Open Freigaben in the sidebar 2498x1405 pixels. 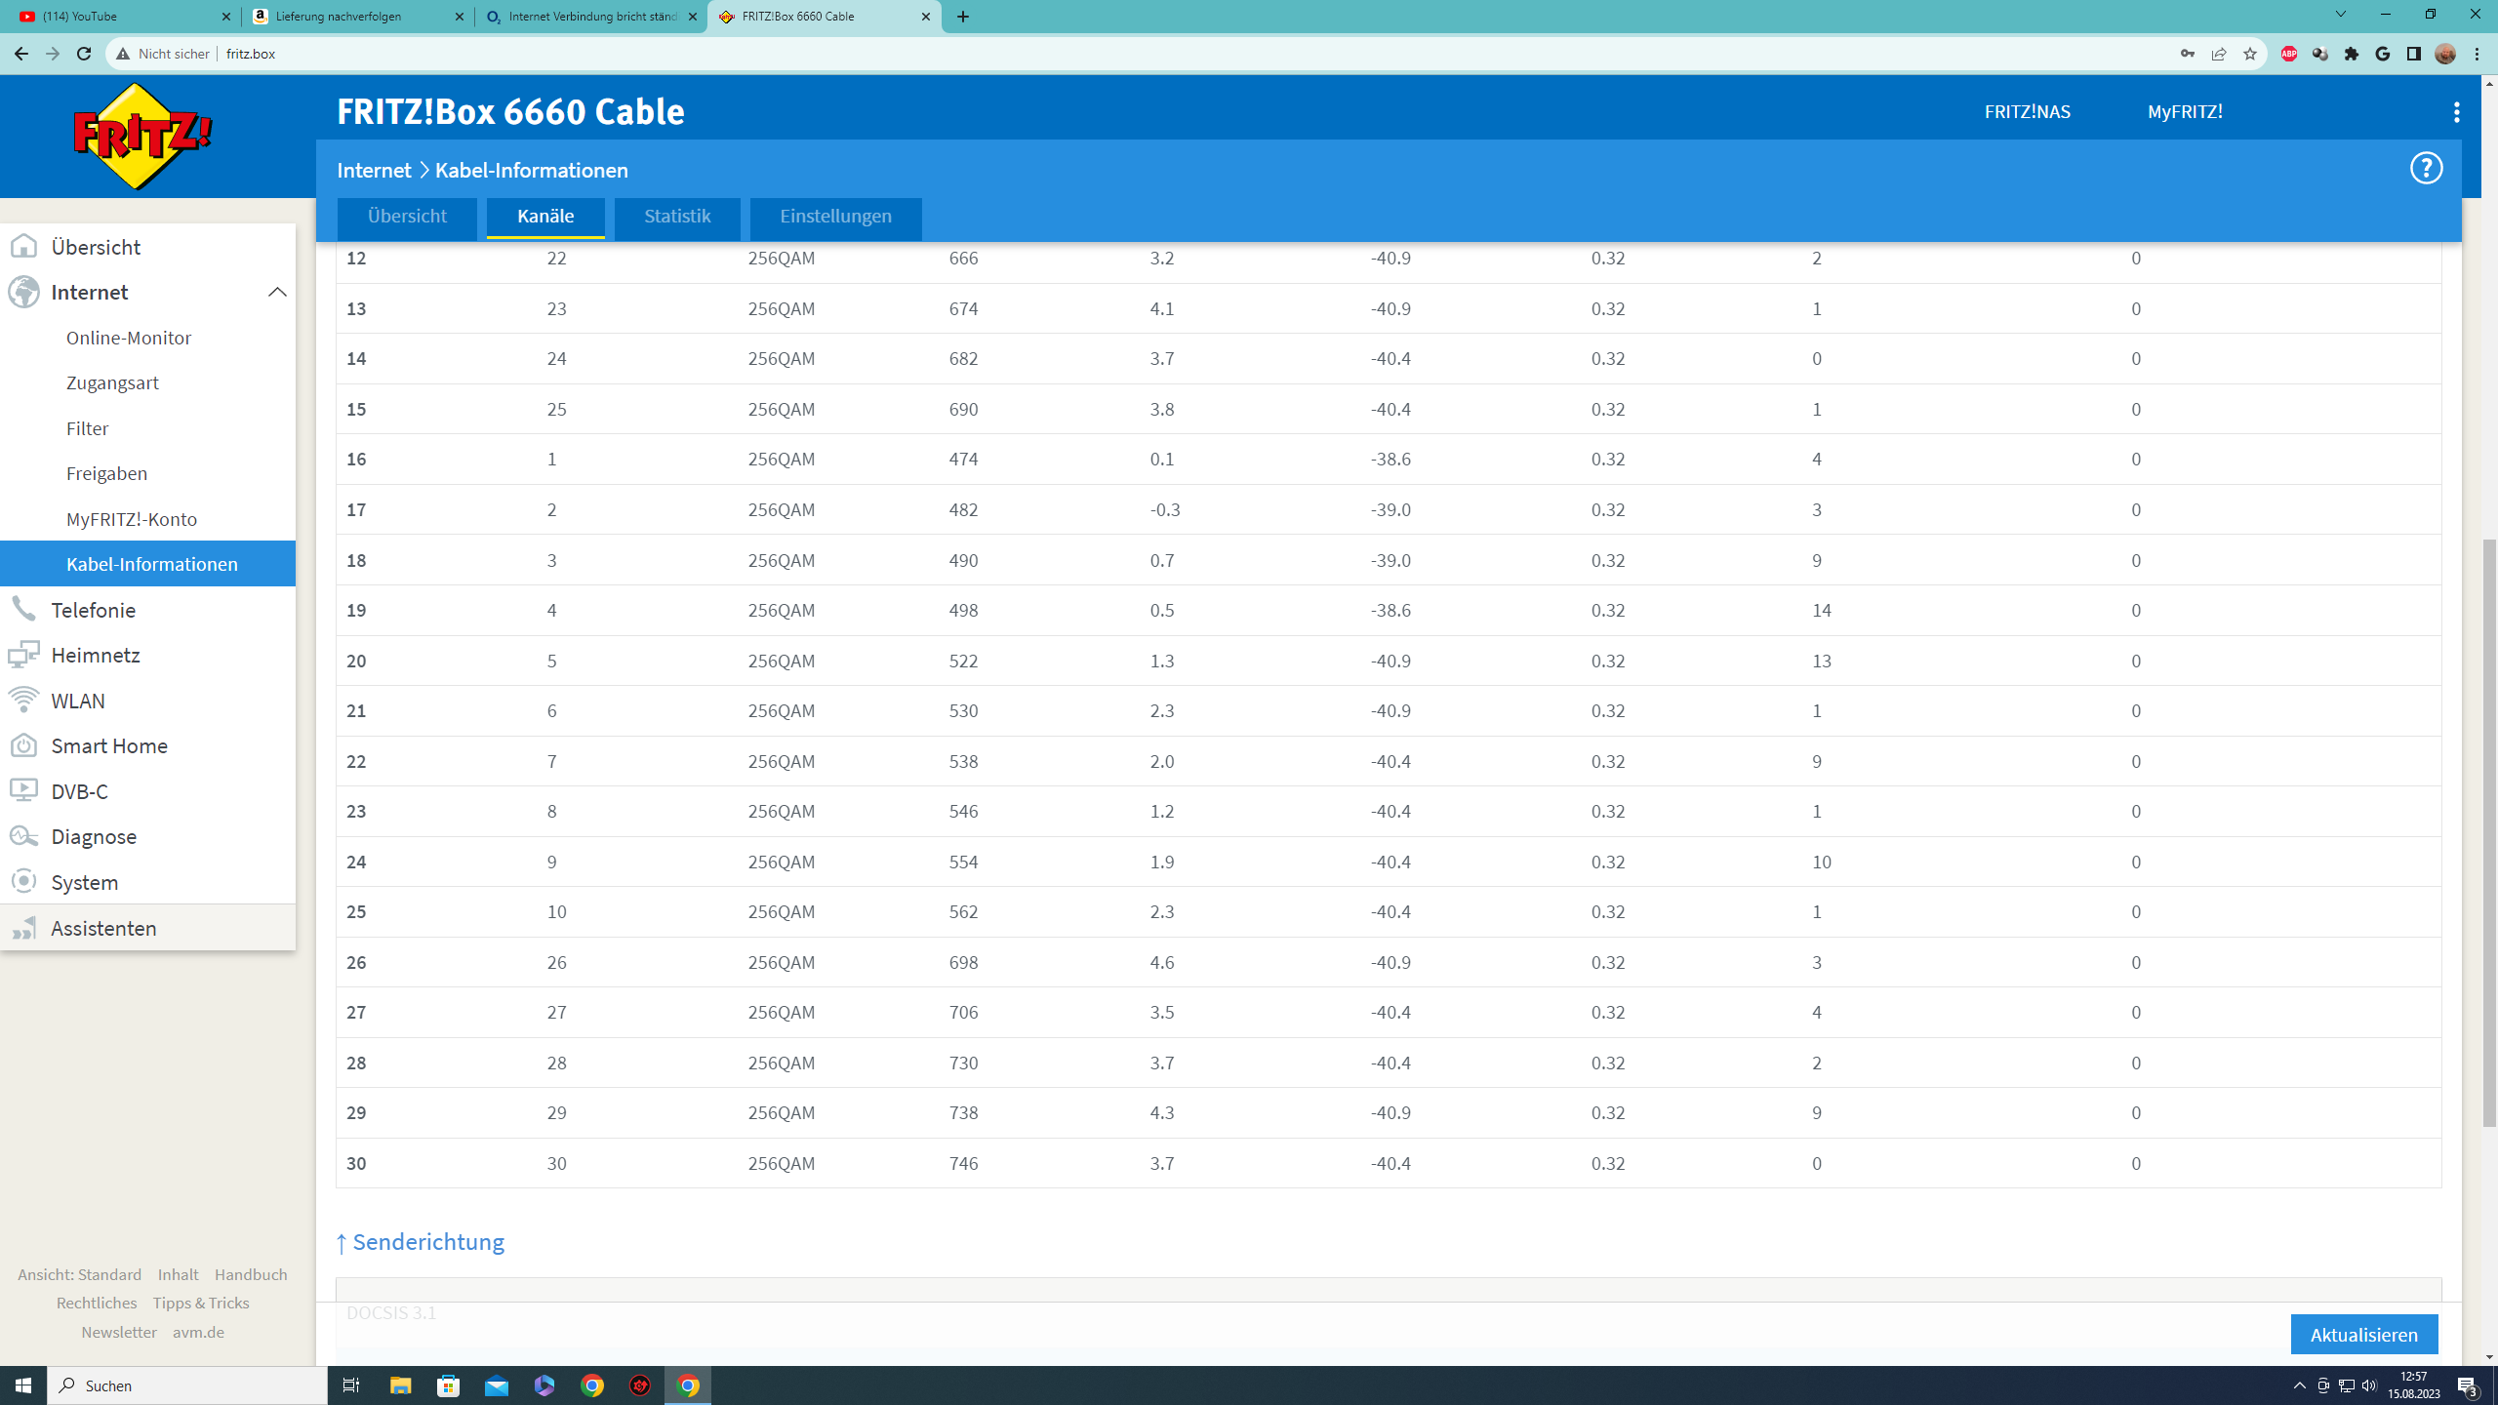[107, 473]
